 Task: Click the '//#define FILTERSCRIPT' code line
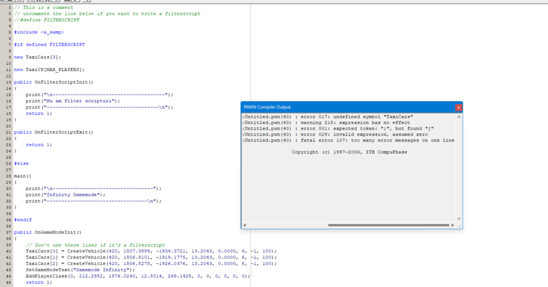point(47,20)
